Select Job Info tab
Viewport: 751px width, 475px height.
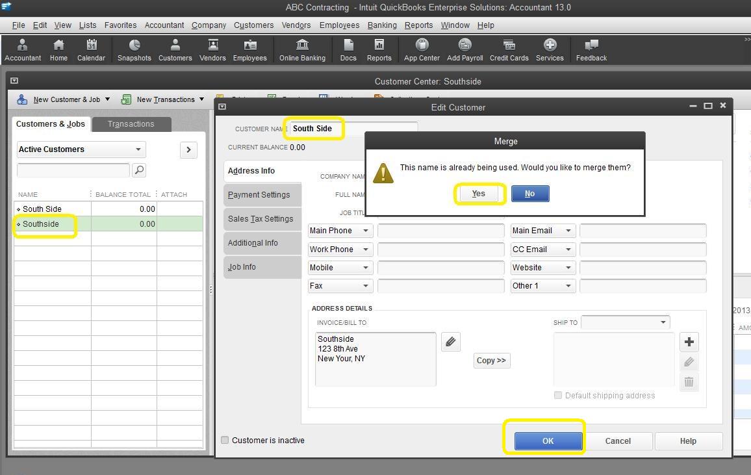pyautogui.click(x=262, y=266)
